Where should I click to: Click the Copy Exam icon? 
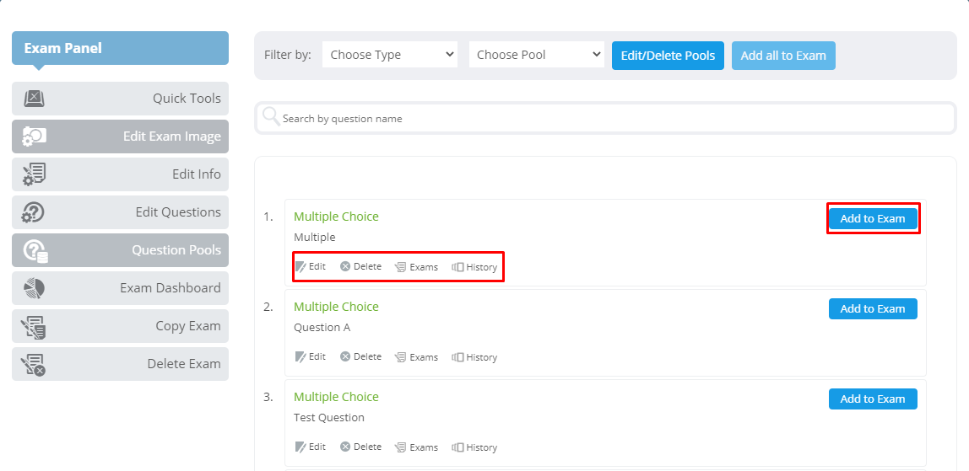tap(33, 326)
